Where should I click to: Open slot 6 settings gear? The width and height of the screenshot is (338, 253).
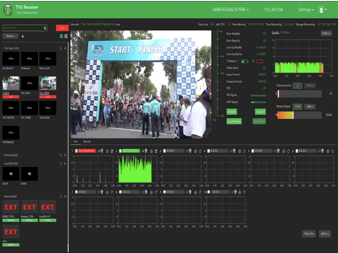click(x=328, y=151)
